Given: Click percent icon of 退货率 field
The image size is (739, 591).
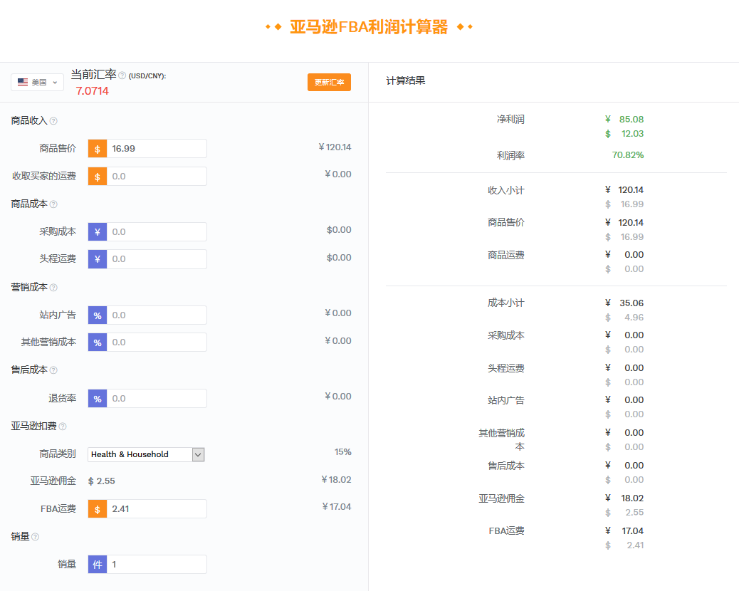Looking at the screenshot, I should [98, 399].
